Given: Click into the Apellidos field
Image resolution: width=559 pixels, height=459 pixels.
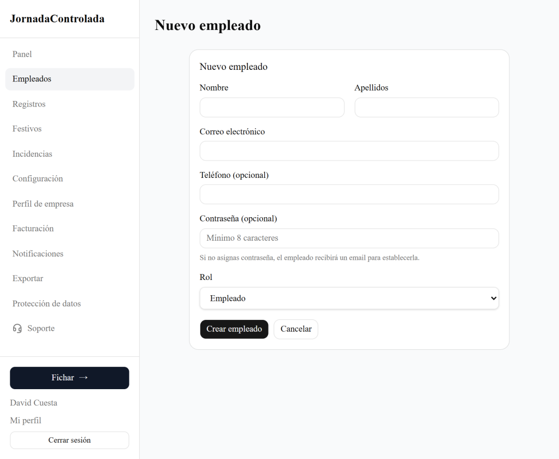Looking at the screenshot, I should (426, 108).
